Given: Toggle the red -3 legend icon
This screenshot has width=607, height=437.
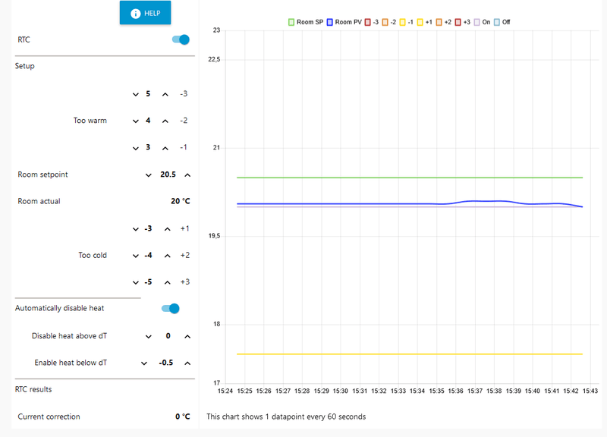Looking at the screenshot, I should click(x=367, y=21).
